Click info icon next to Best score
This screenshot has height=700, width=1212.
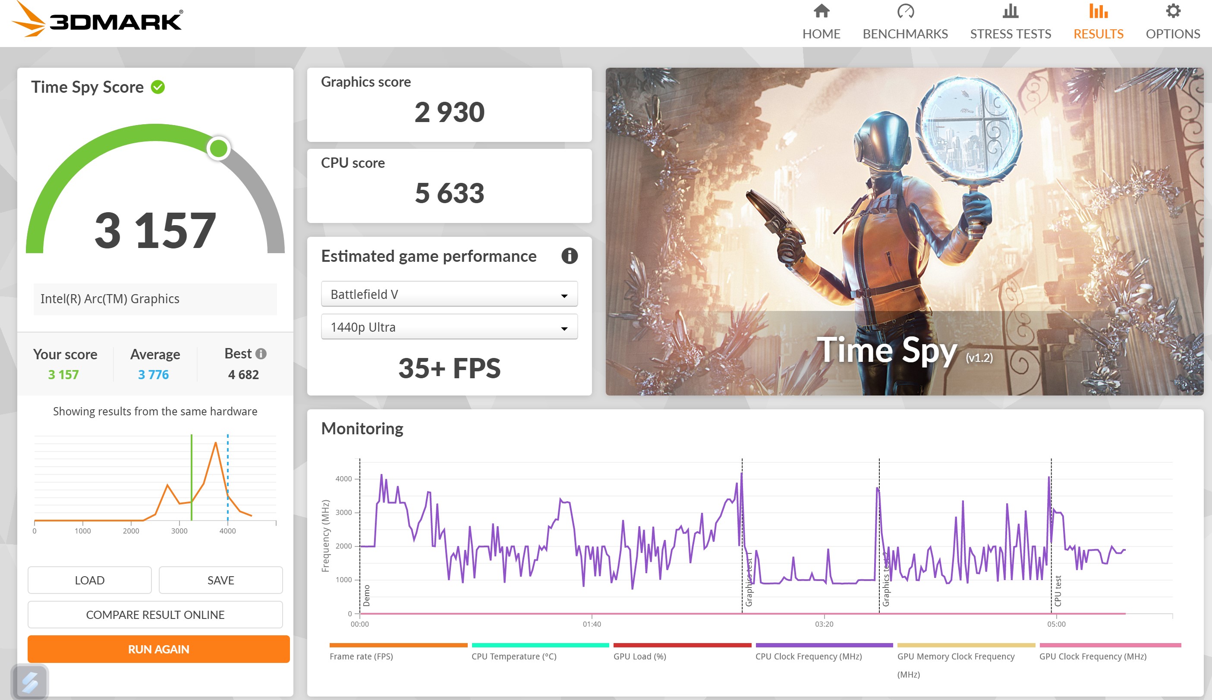click(261, 354)
